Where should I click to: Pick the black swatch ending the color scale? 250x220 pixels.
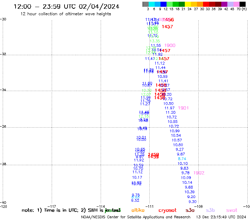(242, 4)
